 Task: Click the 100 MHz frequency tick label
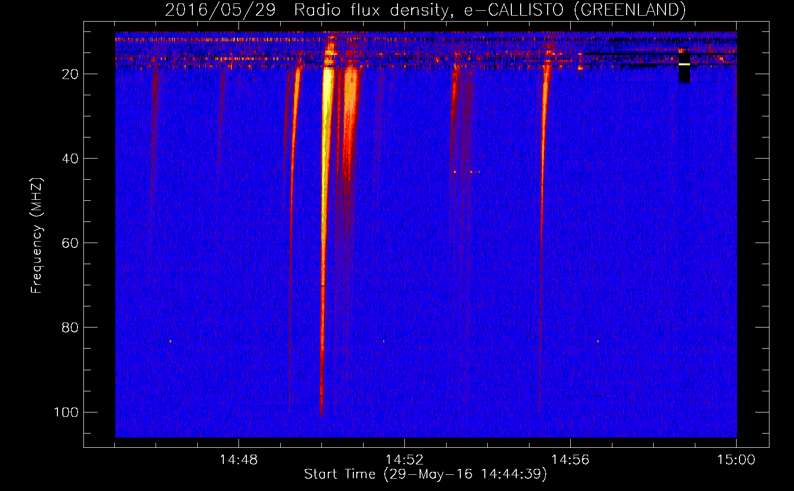coord(66,412)
